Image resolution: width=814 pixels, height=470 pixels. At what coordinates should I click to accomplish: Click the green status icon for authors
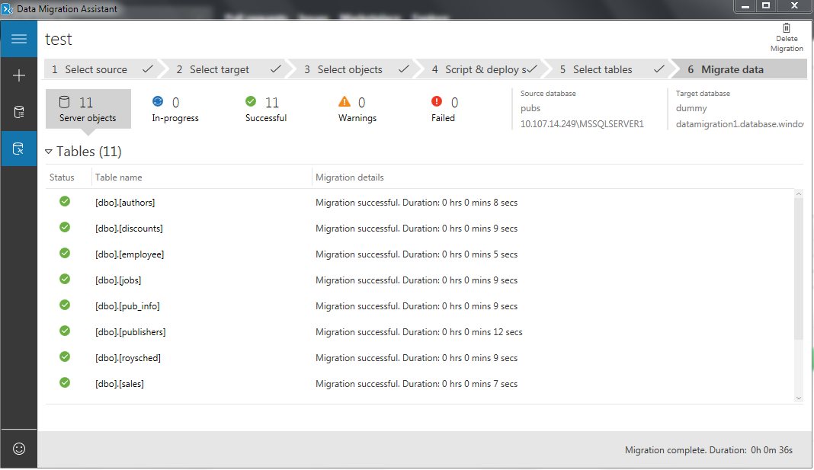click(x=65, y=201)
